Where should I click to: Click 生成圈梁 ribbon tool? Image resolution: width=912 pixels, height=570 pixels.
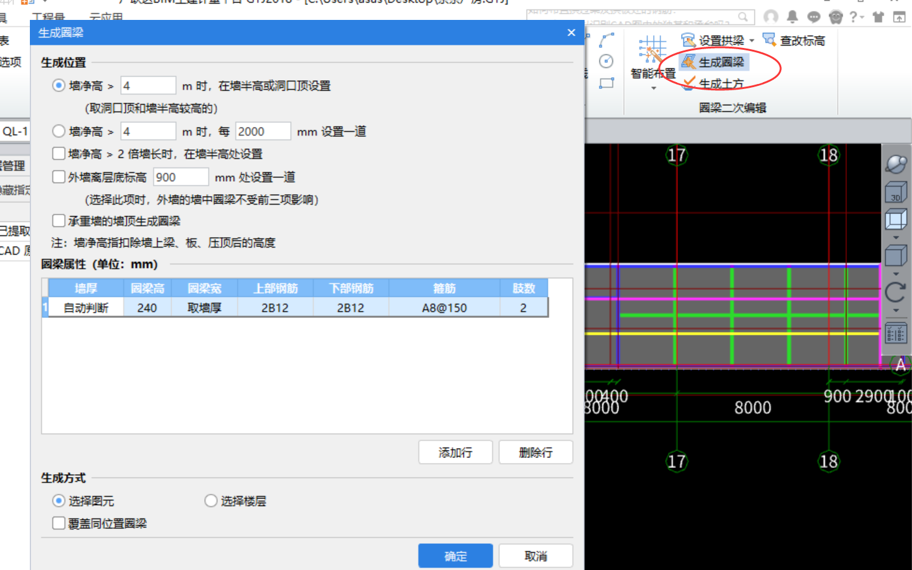coord(713,62)
